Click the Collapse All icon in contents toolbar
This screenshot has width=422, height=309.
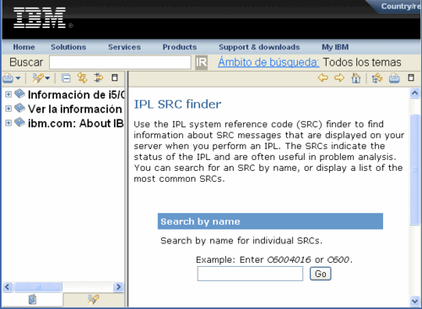(x=66, y=78)
